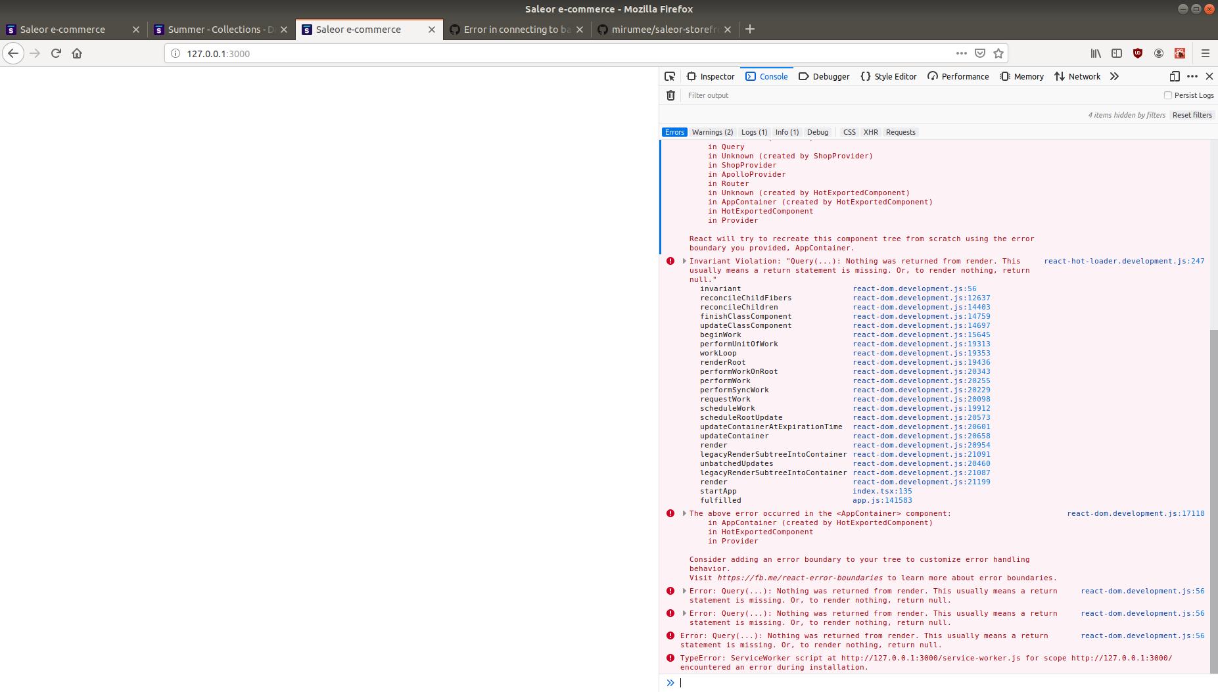This screenshot has height=692, width=1218.
Task: Switch to the Memory panel
Action: [1021, 76]
